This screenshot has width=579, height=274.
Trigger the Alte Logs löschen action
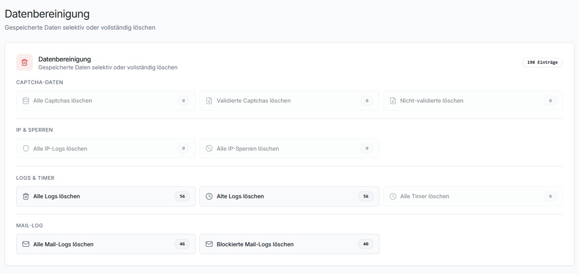pyautogui.click(x=289, y=196)
